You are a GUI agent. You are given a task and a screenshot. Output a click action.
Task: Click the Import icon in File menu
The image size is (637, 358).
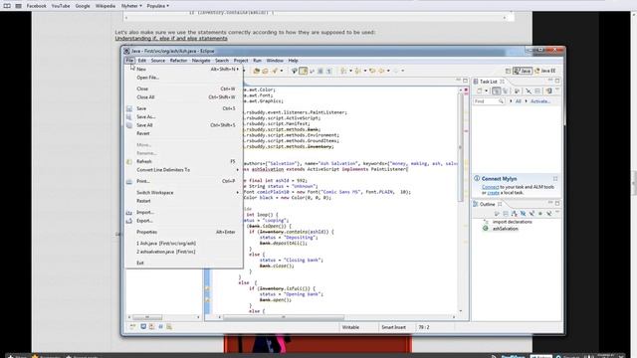click(x=129, y=212)
